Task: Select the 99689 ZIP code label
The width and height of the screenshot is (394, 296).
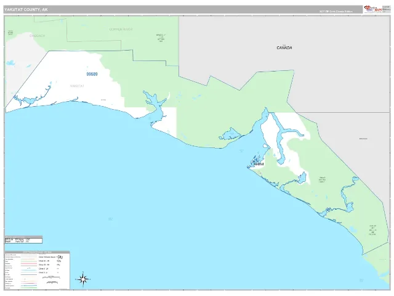Action: [x=92, y=74]
